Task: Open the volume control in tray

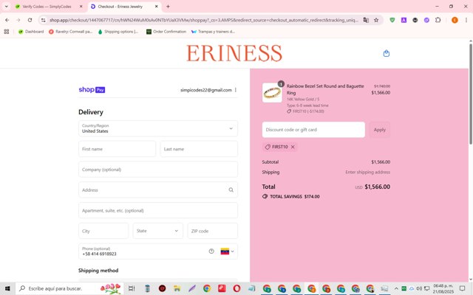Action: [x=419, y=288]
